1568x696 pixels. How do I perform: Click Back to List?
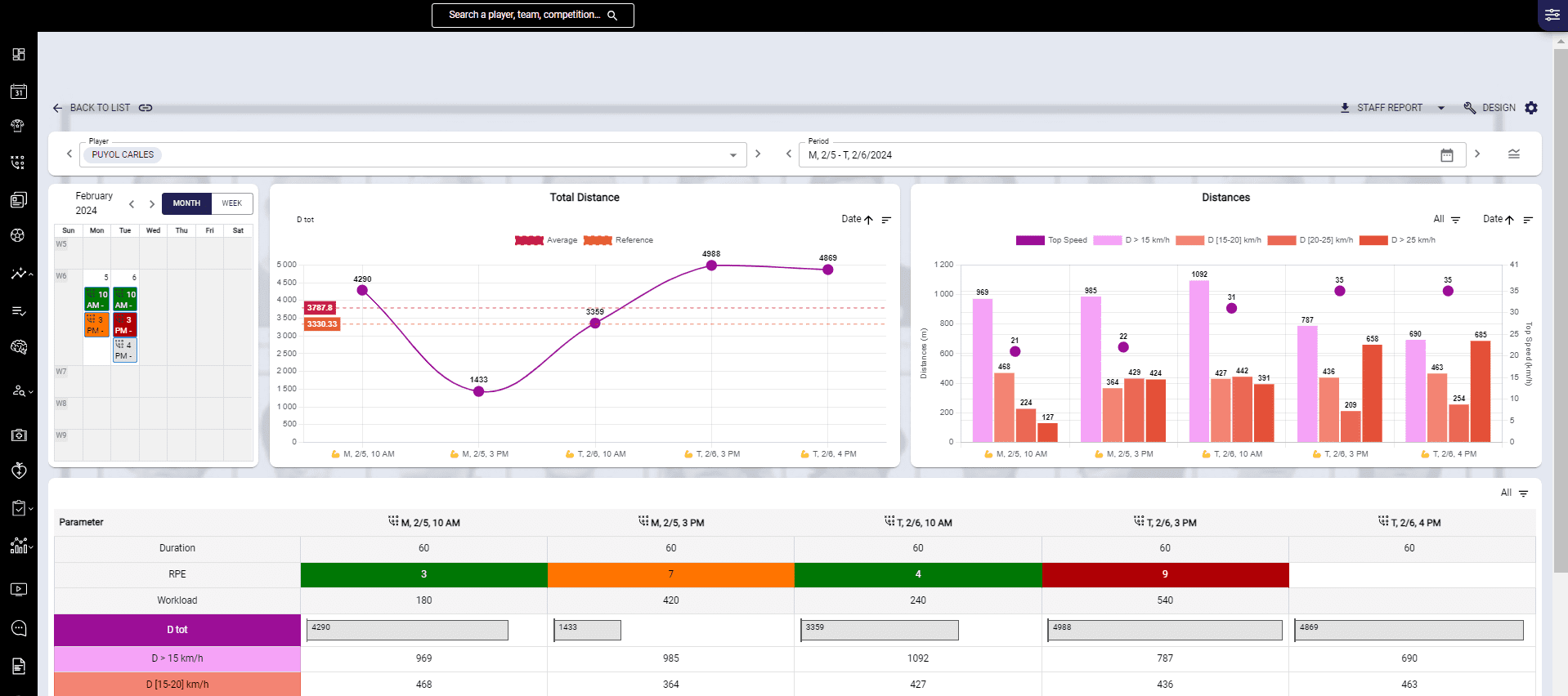[92, 108]
